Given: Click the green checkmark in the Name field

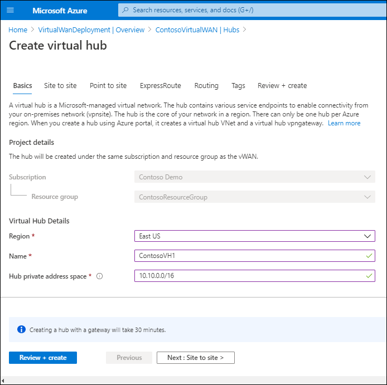Looking at the screenshot, I should pyautogui.click(x=369, y=256).
